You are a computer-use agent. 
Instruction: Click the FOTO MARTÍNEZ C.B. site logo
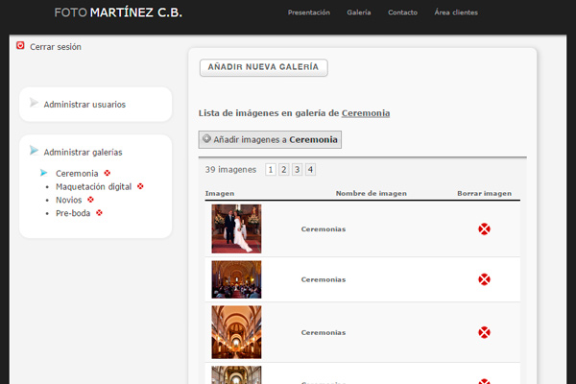pos(118,12)
